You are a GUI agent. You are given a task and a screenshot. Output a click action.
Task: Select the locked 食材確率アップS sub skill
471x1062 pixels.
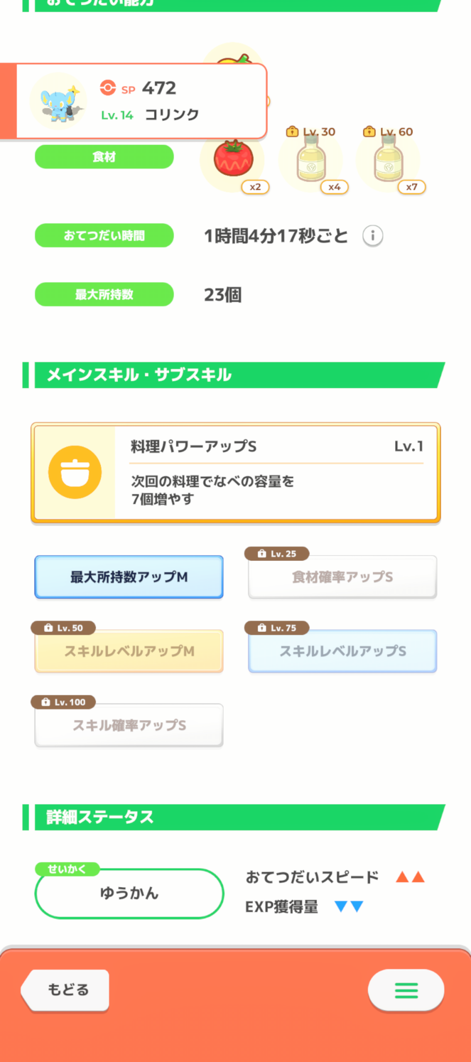click(342, 577)
